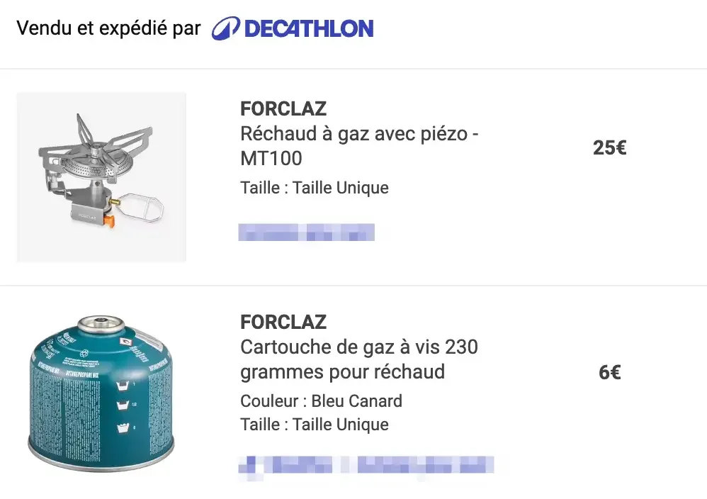Screen dimensions: 707x499
Task: Click the blurred text under the stove details
Action: coord(306,232)
